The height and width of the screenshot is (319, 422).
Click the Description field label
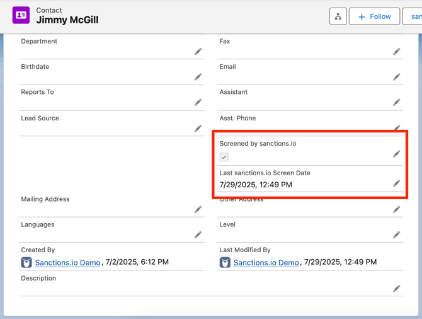38,278
